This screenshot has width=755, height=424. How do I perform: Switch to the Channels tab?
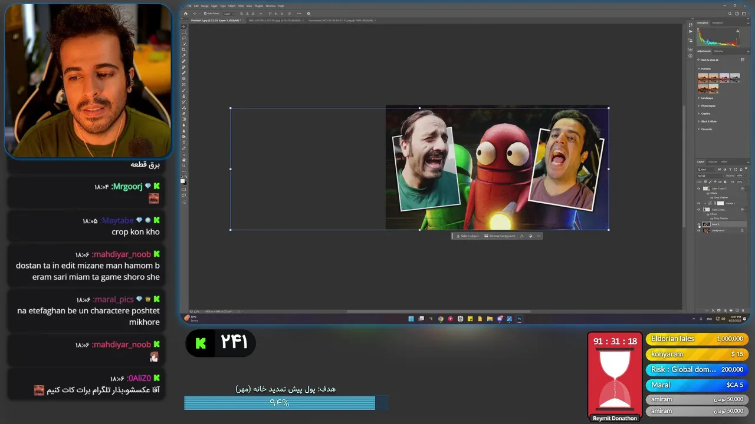pos(713,161)
